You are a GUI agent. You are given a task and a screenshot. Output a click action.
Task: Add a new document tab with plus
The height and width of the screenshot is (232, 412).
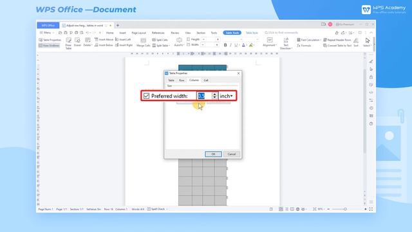tap(118, 26)
